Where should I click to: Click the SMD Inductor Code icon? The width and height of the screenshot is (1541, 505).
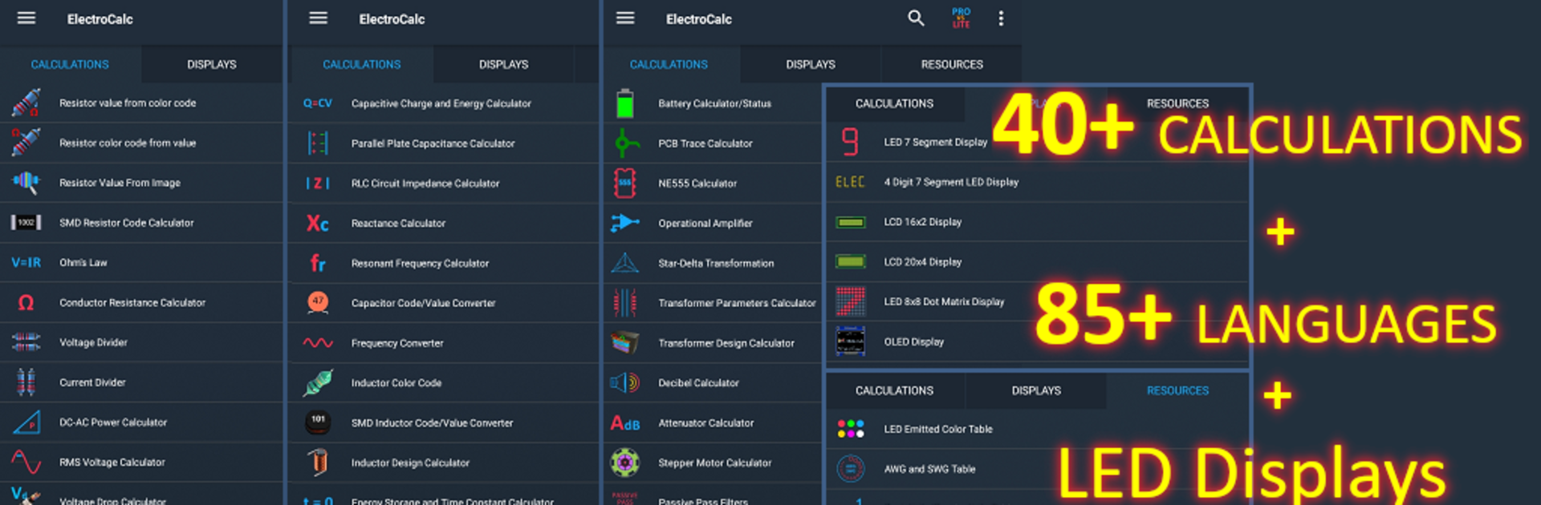(x=318, y=422)
